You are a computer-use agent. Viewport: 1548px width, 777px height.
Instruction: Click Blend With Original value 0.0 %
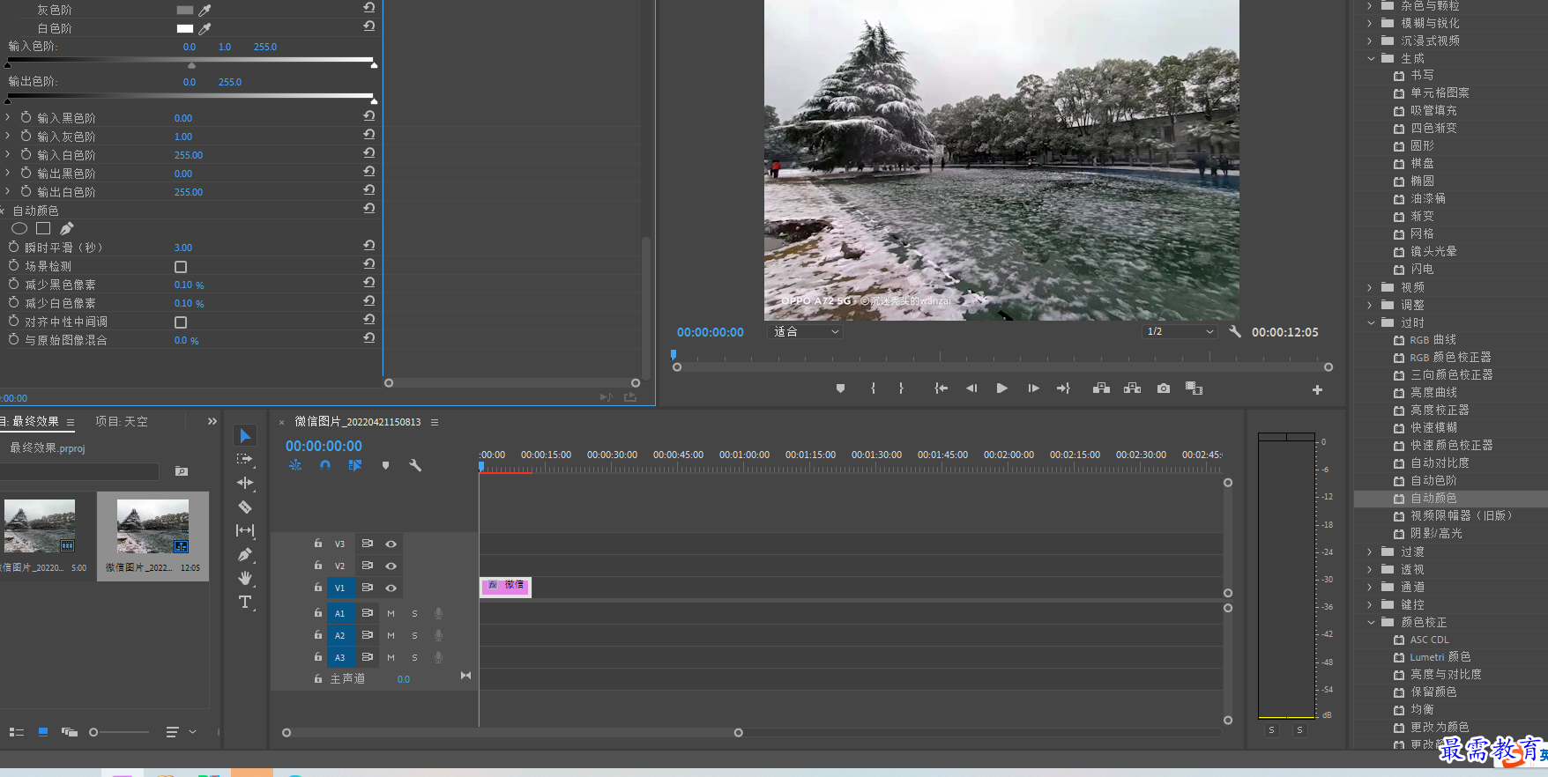(x=186, y=340)
